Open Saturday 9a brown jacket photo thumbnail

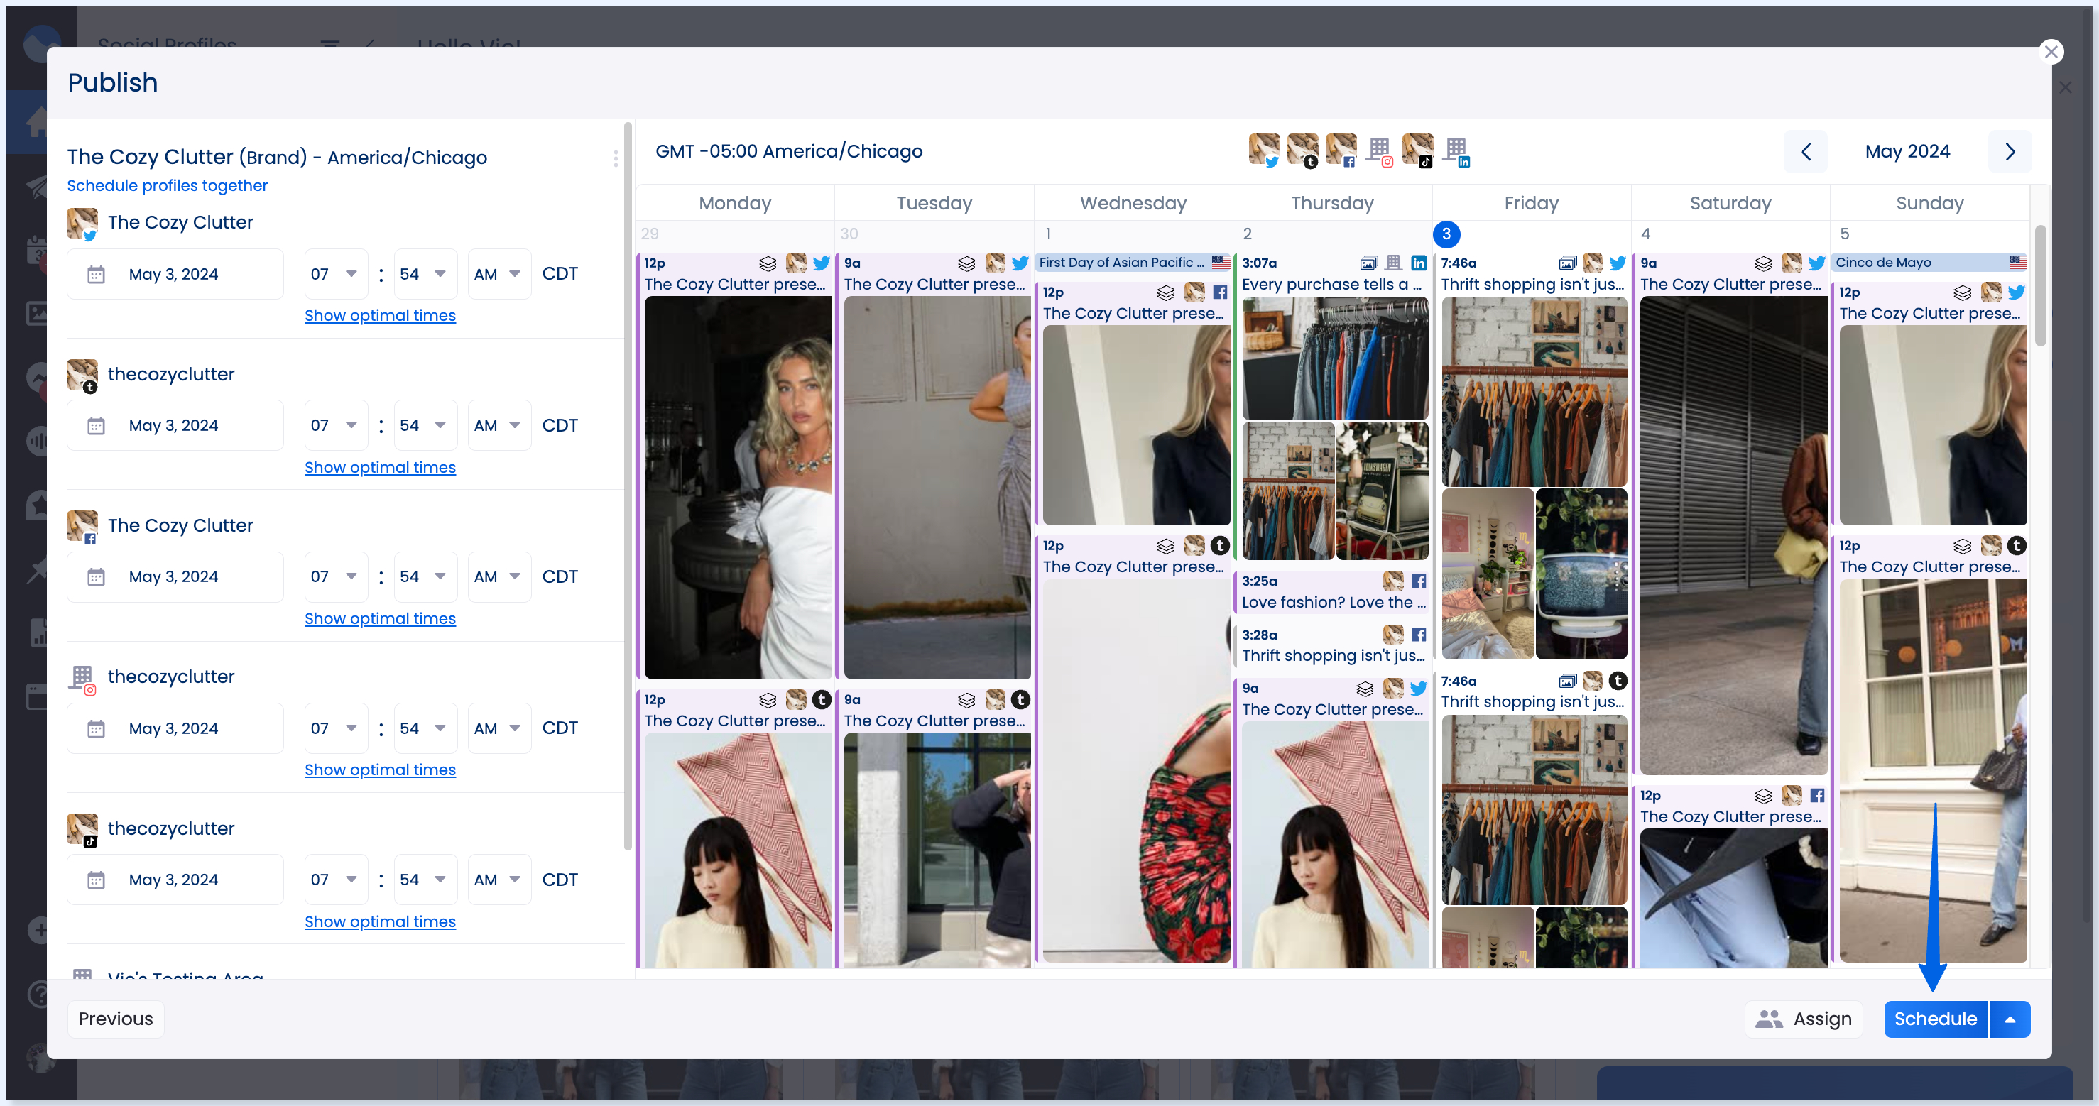(x=1733, y=535)
